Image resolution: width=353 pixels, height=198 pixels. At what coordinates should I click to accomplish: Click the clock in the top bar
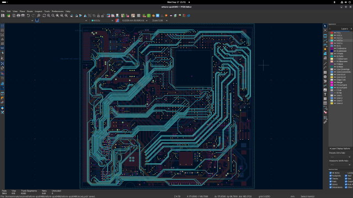(176, 2)
